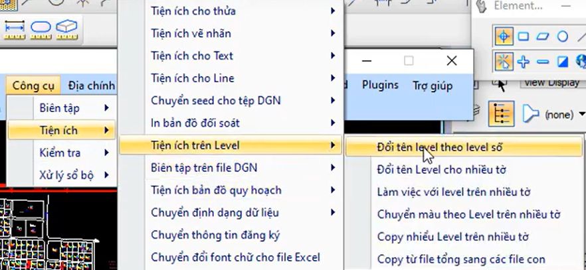
Task: Open the (none) filter dropdown arrow
Action: (x=582, y=113)
